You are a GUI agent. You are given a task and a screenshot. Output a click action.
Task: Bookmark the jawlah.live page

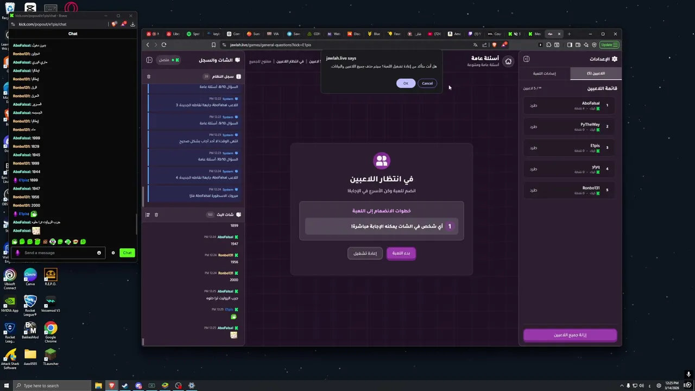213,45
